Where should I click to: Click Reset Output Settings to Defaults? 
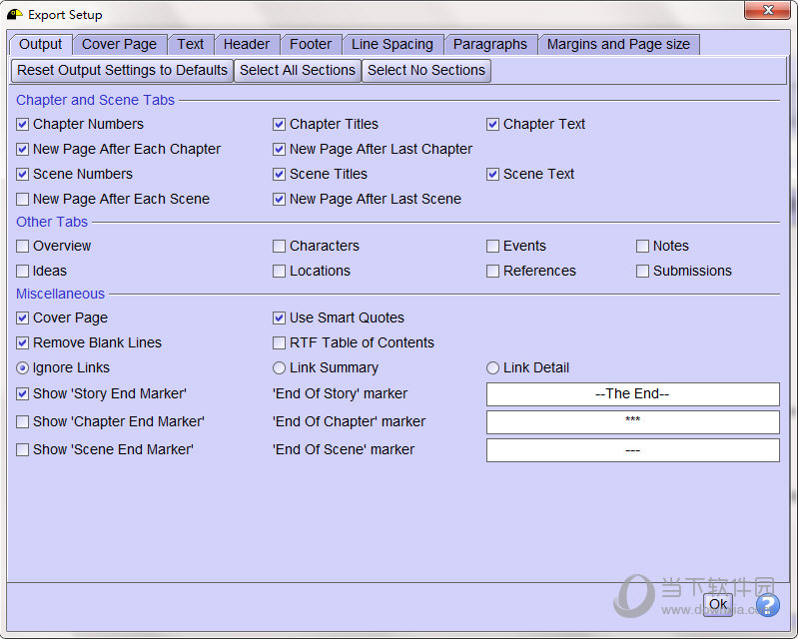pyautogui.click(x=122, y=70)
